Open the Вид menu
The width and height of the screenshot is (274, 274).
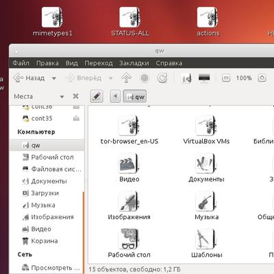pyautogui.click(x=72, y=63)
